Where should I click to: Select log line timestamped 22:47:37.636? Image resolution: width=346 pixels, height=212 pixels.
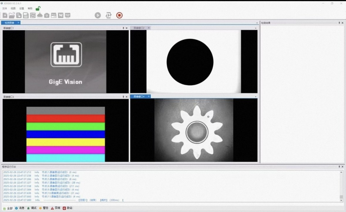click(x=41, y=193)
